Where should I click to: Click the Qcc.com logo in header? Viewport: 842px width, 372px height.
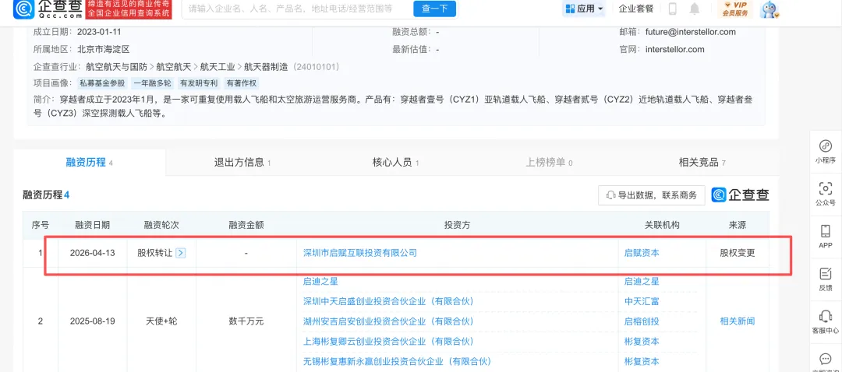click(46, 9)
